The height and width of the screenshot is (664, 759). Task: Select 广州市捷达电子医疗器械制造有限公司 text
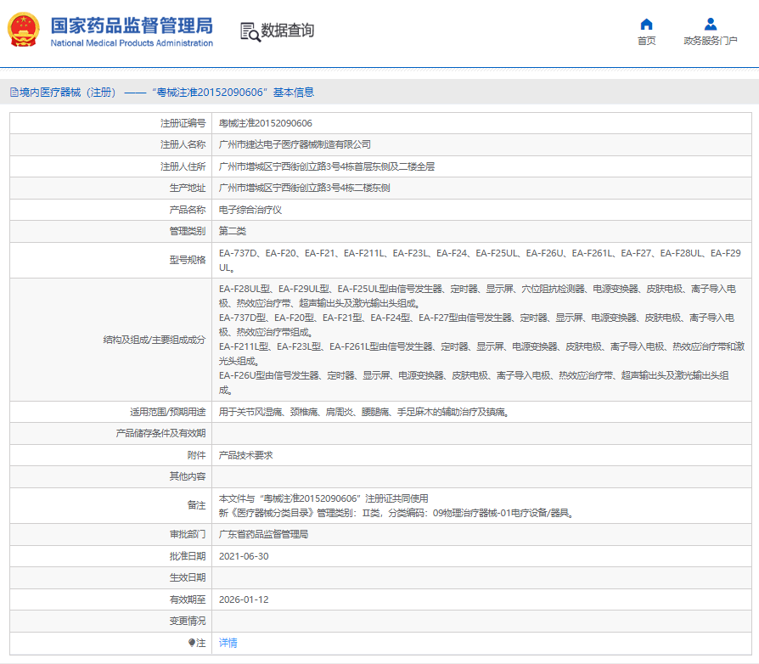[x=295, y=144]
